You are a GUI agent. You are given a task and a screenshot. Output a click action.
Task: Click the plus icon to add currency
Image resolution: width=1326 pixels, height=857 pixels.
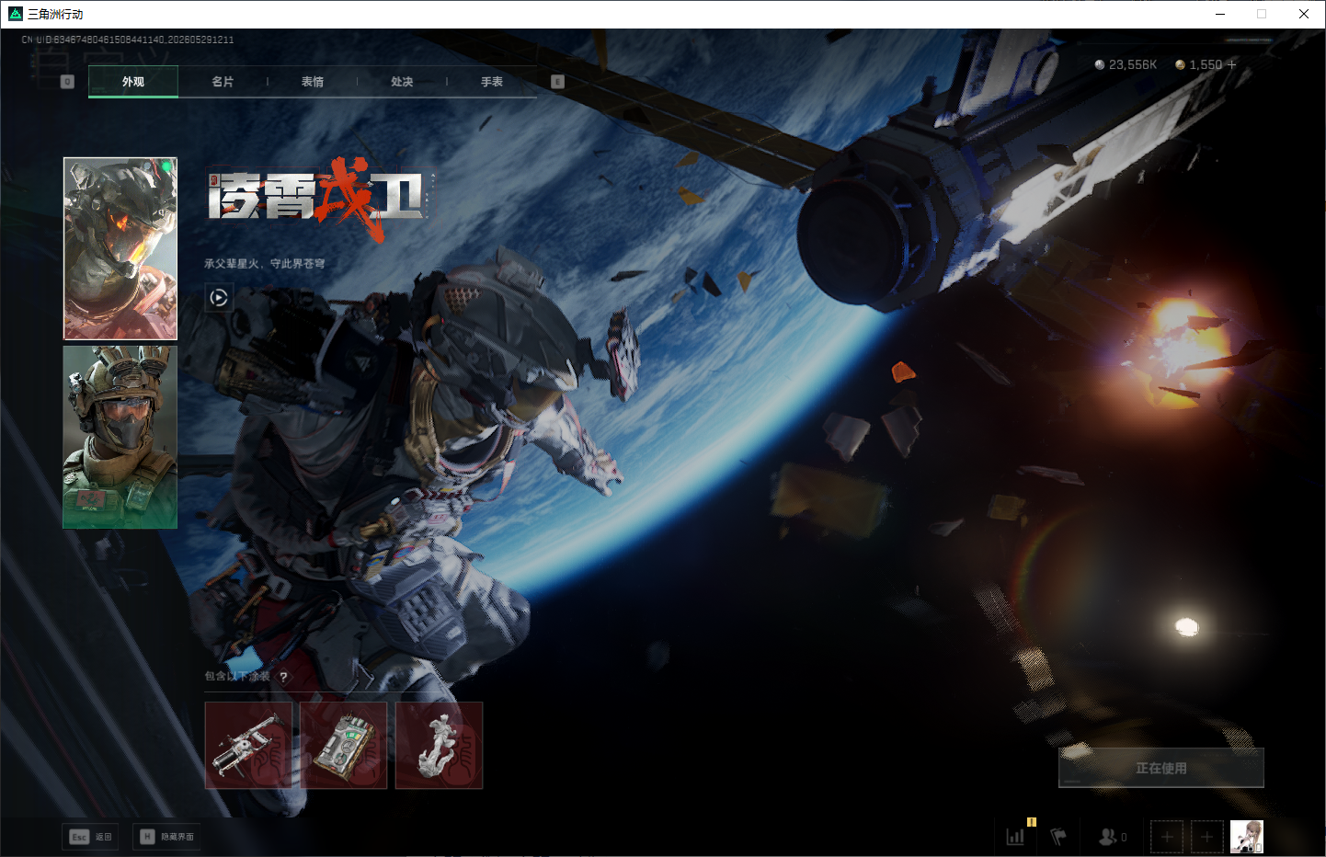(x=1232, y=64)
